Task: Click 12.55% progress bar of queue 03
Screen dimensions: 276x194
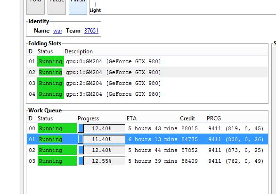Action: point(102,161)
